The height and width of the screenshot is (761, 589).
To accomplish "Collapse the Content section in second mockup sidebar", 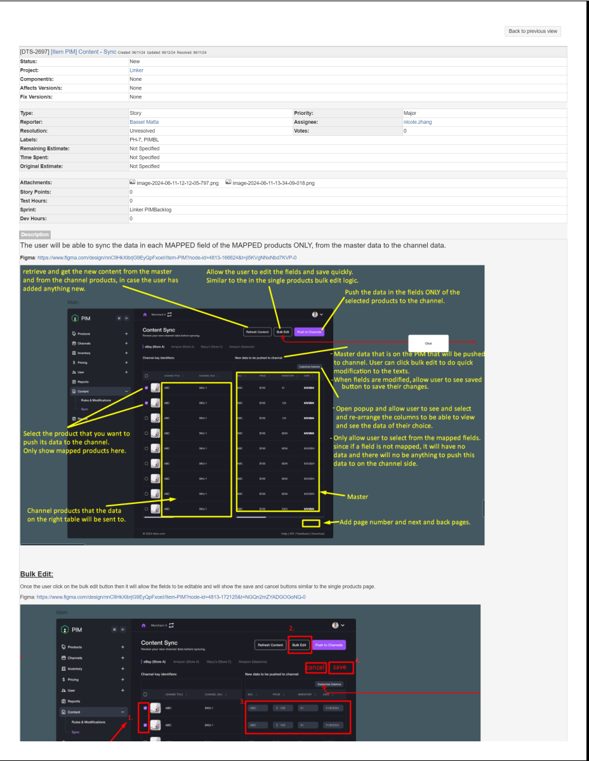I will [122, 711].
